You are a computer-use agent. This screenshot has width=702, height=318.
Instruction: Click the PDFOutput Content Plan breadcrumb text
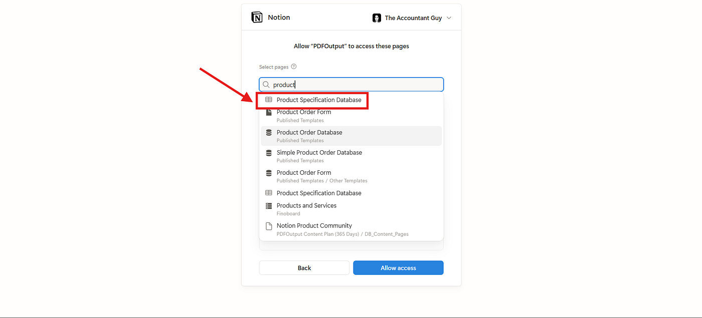[x=317, y=234]
